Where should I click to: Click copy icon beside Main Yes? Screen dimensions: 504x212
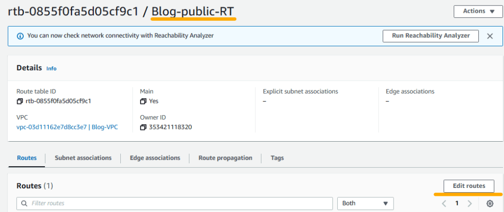click(x=144, y=101)
